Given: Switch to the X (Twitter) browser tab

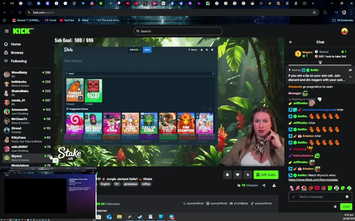Looking at the screenshot, I should (x=145, y=3).
